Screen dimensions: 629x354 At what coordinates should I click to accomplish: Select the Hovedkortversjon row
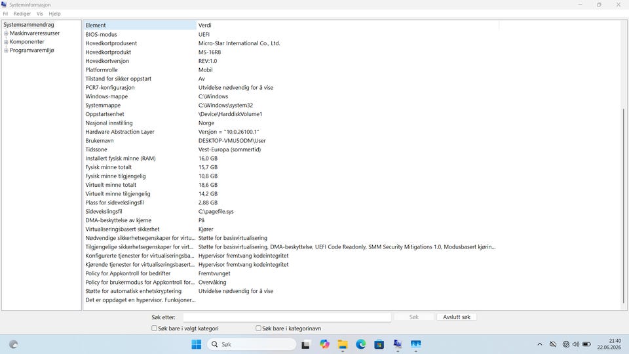(291, 61)
